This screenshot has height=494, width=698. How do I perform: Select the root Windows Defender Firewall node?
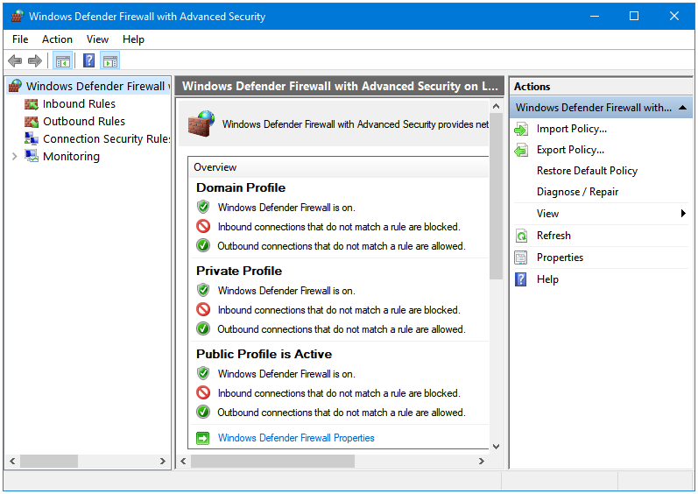(x=97, y=86)
